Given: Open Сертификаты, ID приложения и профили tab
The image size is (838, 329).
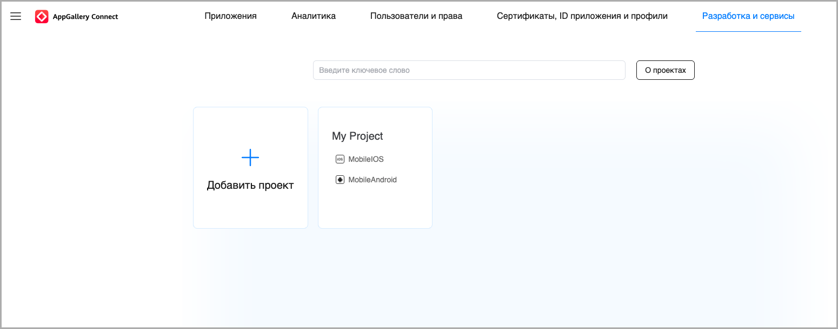Looking at the screenshot, I should [x=582, y=16].
